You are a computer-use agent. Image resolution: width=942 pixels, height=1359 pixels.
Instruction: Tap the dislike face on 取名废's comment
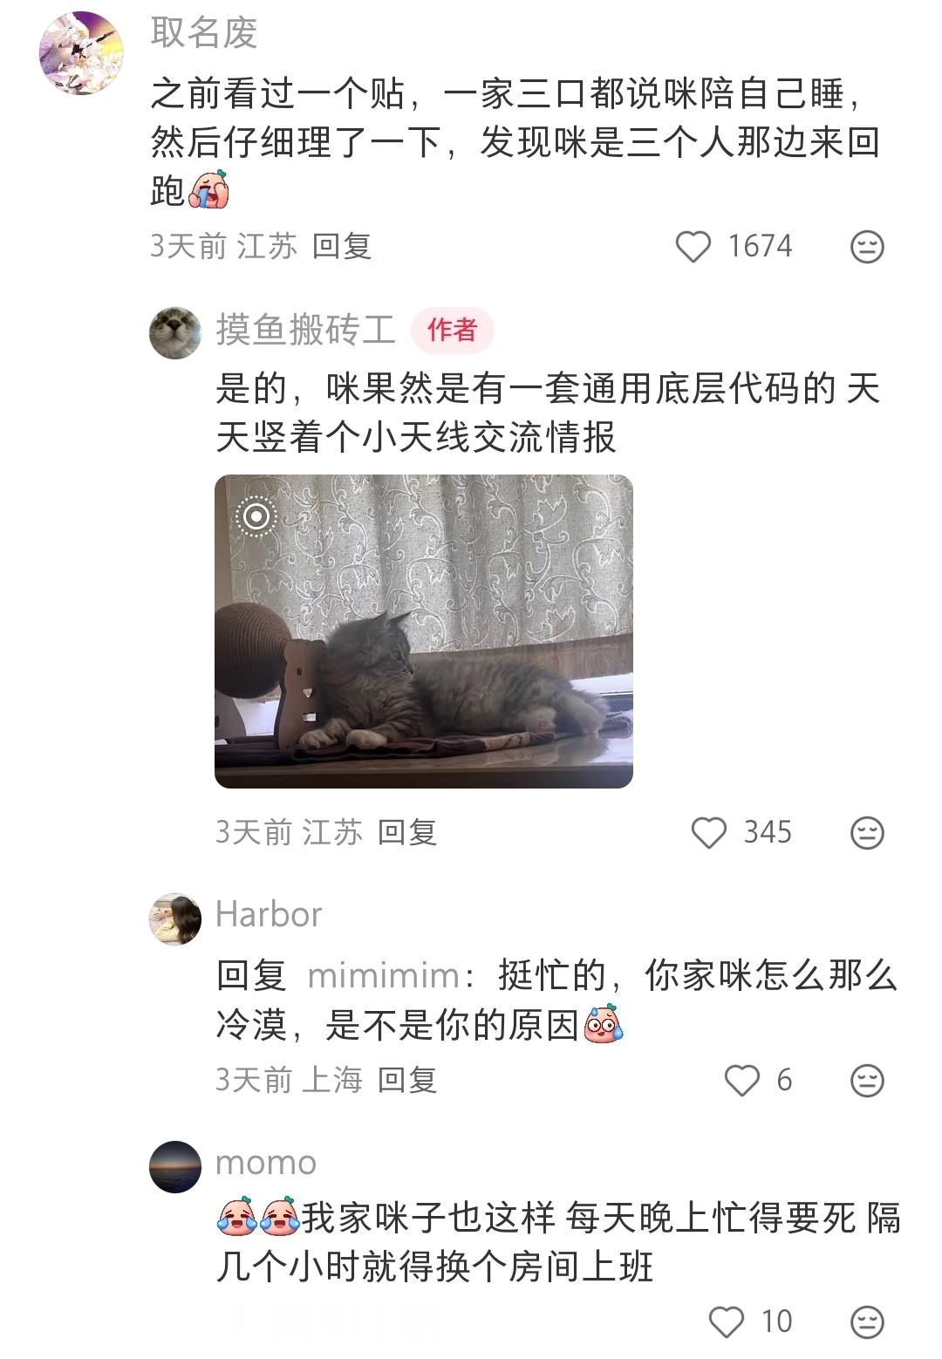867,247
